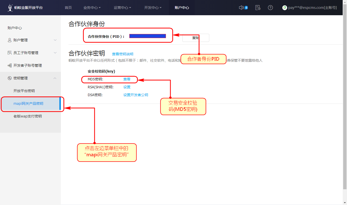
Task: Open the document-clock icon in the header
Action: click(258, 8)
